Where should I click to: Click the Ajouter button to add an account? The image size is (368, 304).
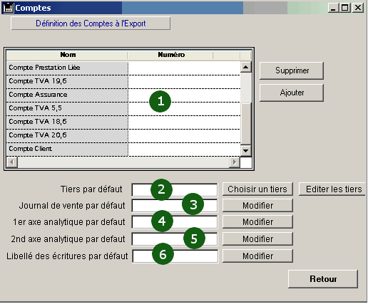point(292,93)
